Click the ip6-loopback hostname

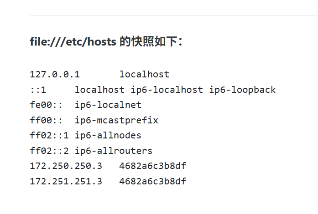[x=242, y=90]
